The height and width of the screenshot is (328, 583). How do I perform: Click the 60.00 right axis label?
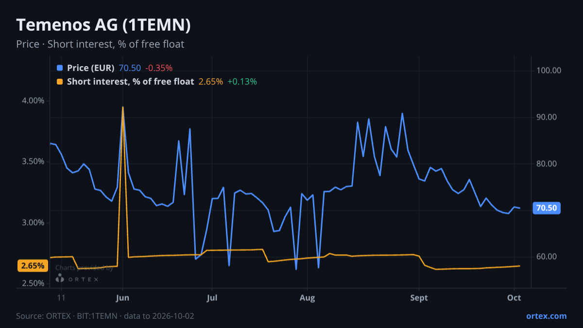click(547, 257)
